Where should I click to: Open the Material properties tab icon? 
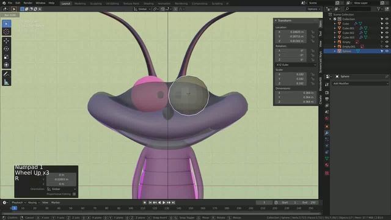coord(327,165)
